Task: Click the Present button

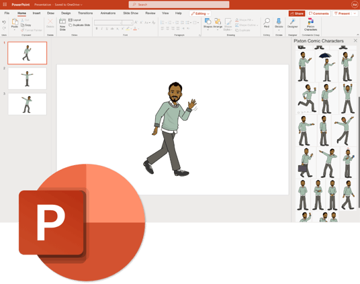Action: (x=342, y=13)
